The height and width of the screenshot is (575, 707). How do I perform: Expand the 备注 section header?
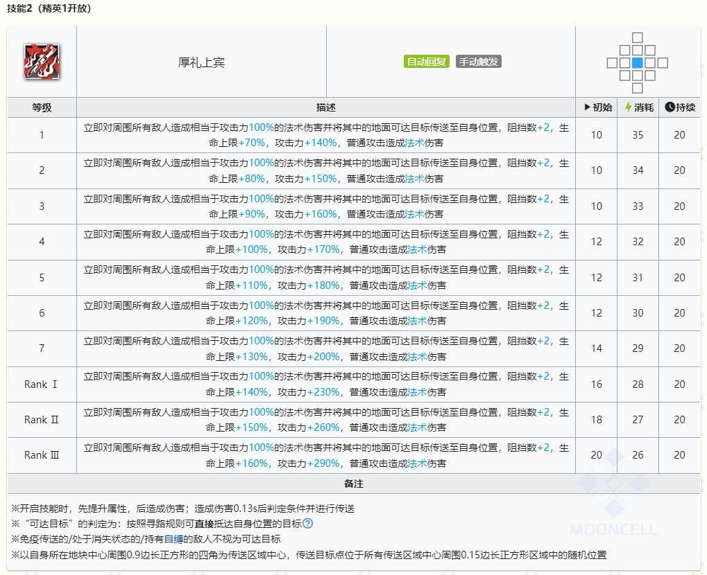pos(355,484)
